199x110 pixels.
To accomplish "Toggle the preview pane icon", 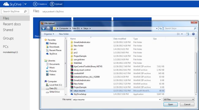I will point(187,34).
